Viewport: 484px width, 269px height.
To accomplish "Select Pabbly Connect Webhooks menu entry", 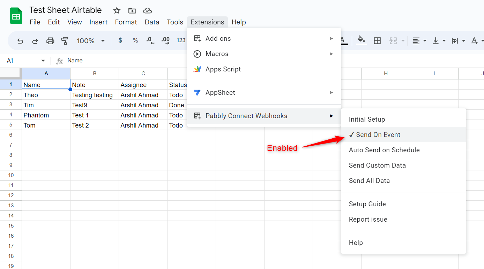I will pos(264,116).
